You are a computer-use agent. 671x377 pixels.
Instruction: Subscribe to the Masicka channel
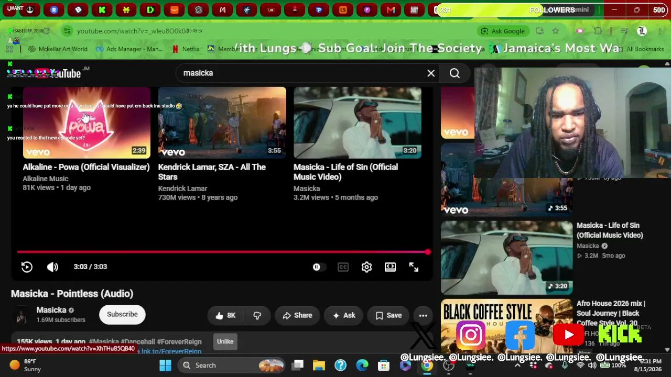point(122,314)
